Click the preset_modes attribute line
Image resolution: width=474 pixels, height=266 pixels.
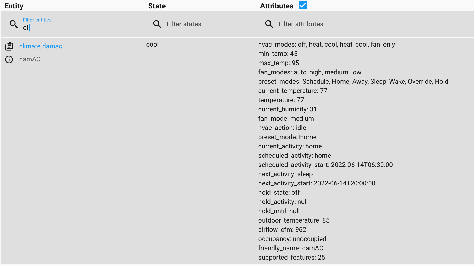click(353, 82)
